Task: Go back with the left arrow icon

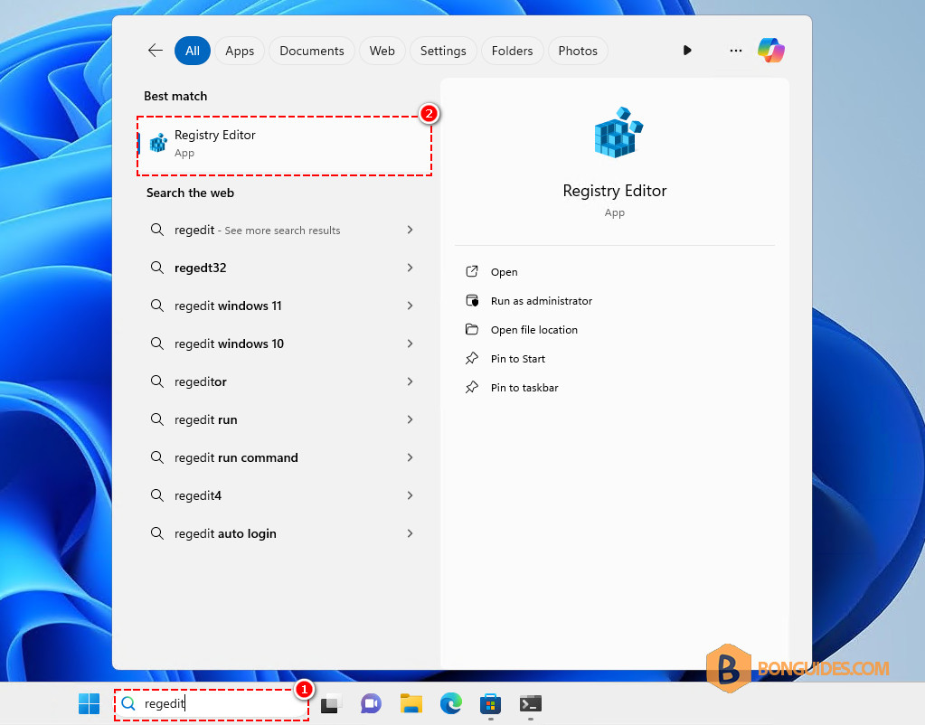Action: pos(156,51)
